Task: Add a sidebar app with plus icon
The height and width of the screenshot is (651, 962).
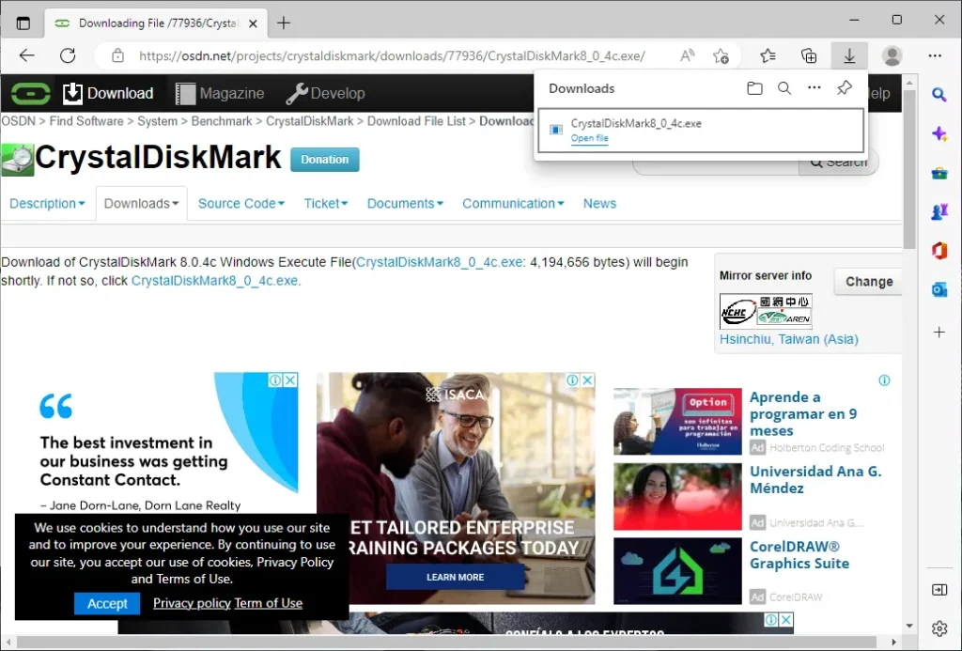Action: click(939, 332)
